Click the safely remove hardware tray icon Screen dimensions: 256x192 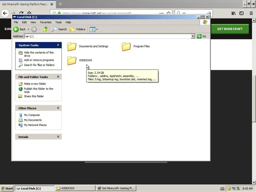pos(238,188)
